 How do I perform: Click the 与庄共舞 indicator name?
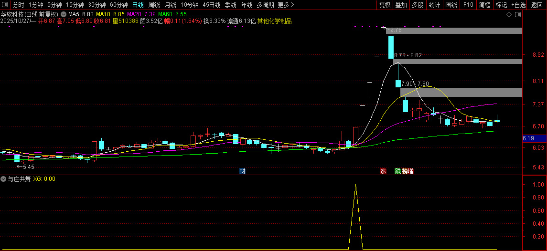(20, 179)
